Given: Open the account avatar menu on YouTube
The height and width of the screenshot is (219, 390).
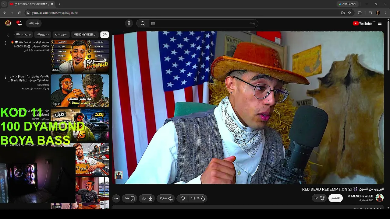Looking at the screenshot, I should [8, 23].
